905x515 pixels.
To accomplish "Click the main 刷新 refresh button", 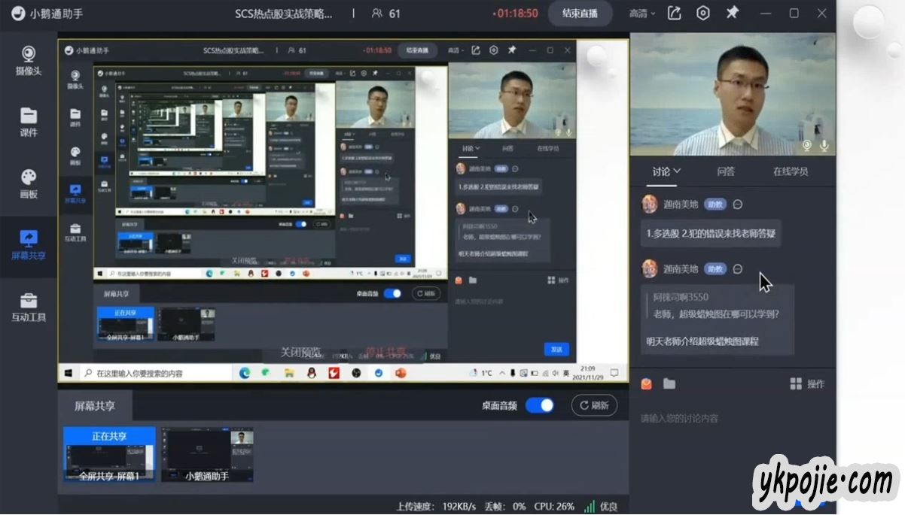I will (x=594, y=405).
